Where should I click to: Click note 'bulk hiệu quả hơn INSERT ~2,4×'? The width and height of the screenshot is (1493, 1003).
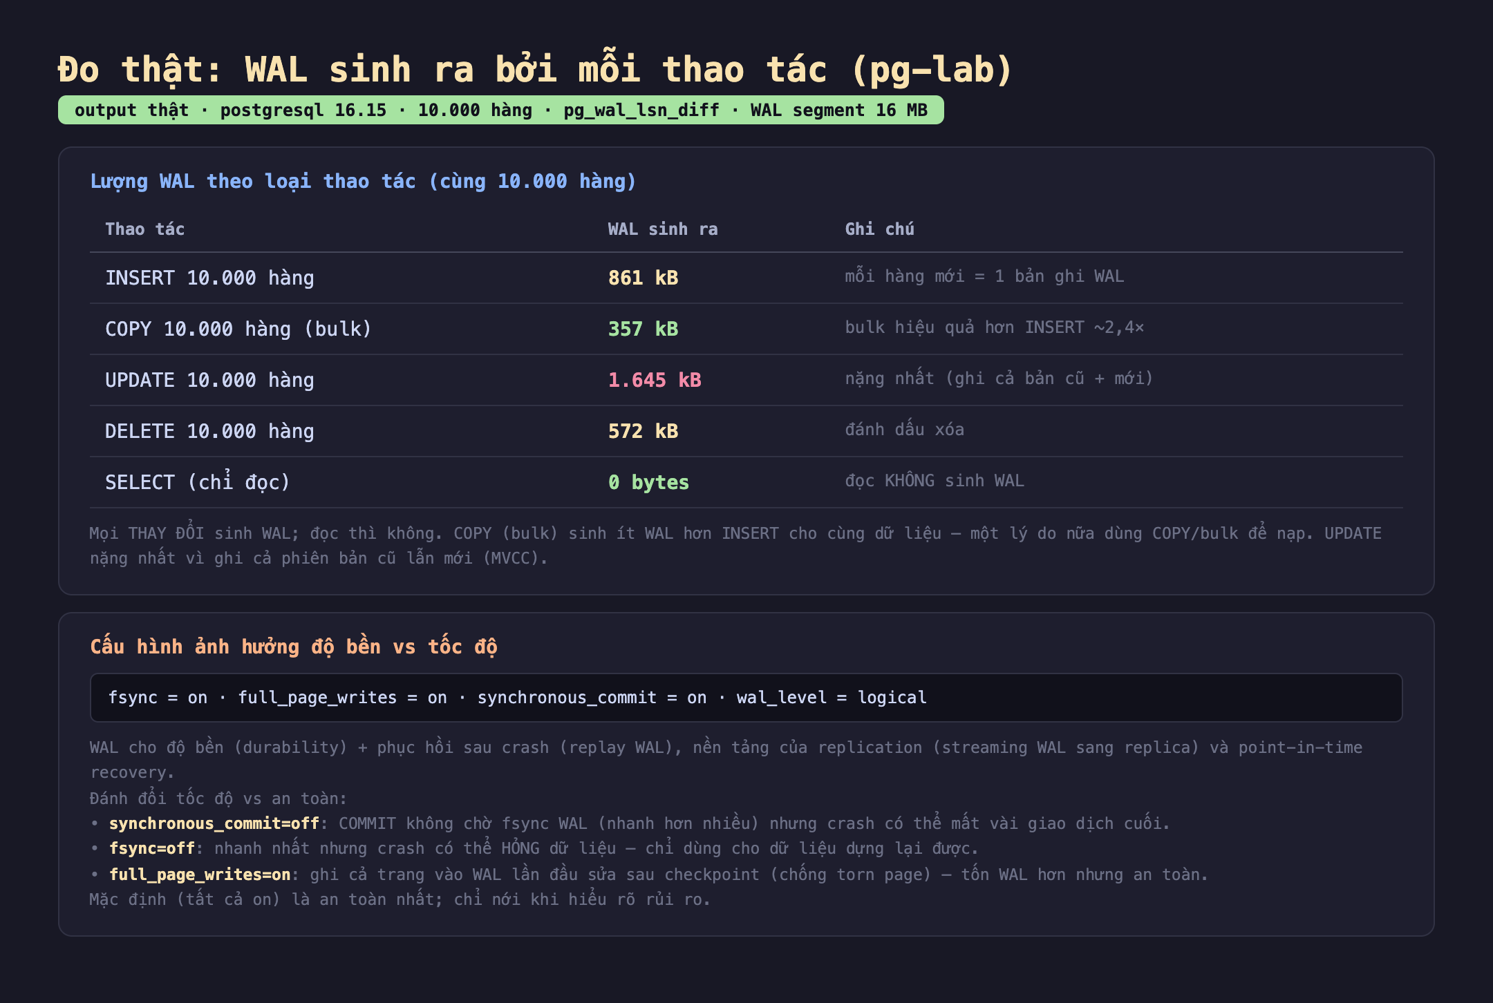coord(994,327)
